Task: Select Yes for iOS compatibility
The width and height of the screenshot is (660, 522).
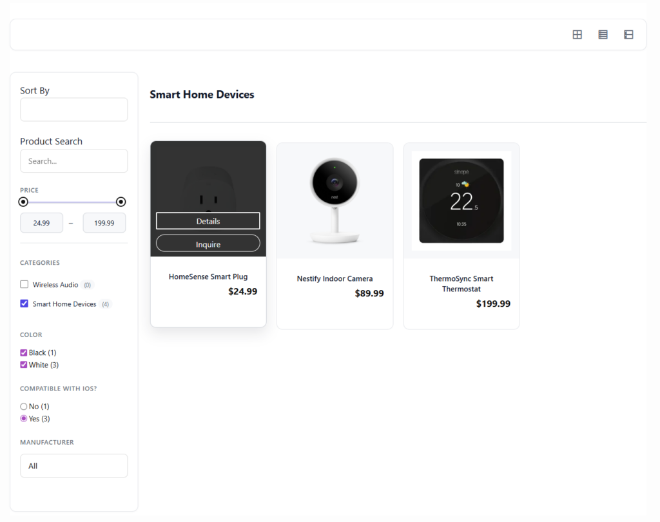Action: [x=24, y=419]
